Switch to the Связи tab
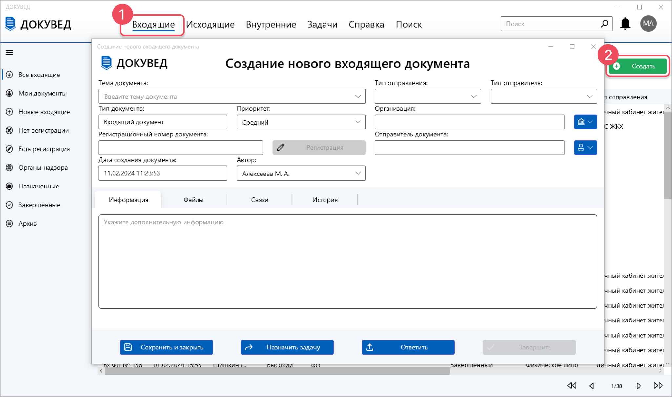The height and width of the screenshot is (397, 672). 260,200
